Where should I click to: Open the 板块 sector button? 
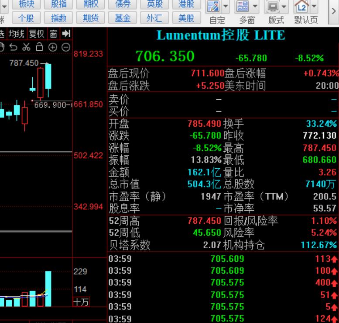26,4
